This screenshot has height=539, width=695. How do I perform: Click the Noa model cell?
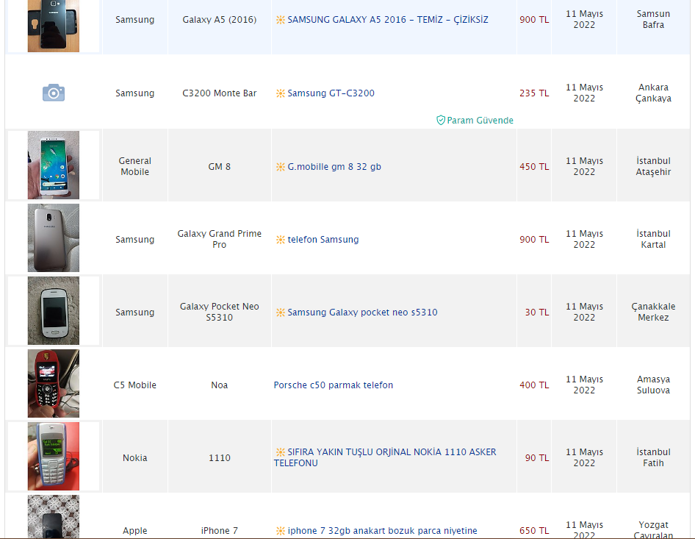pyautogui.click(x=220, y=385)
